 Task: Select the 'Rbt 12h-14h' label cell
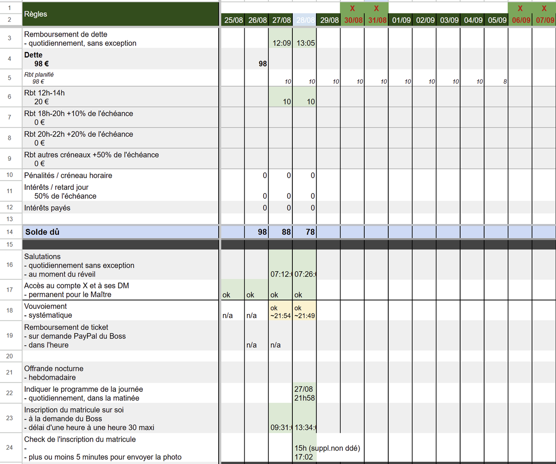(120, 97)
